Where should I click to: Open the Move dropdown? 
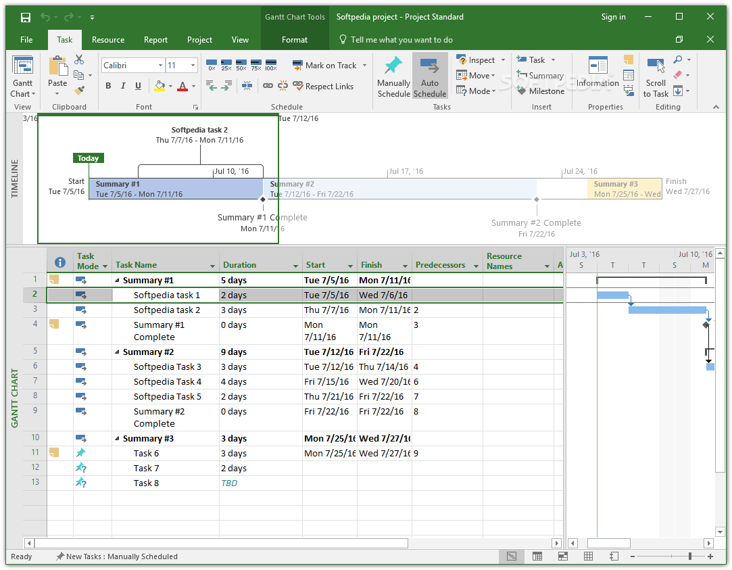click(x=493, y=76)
